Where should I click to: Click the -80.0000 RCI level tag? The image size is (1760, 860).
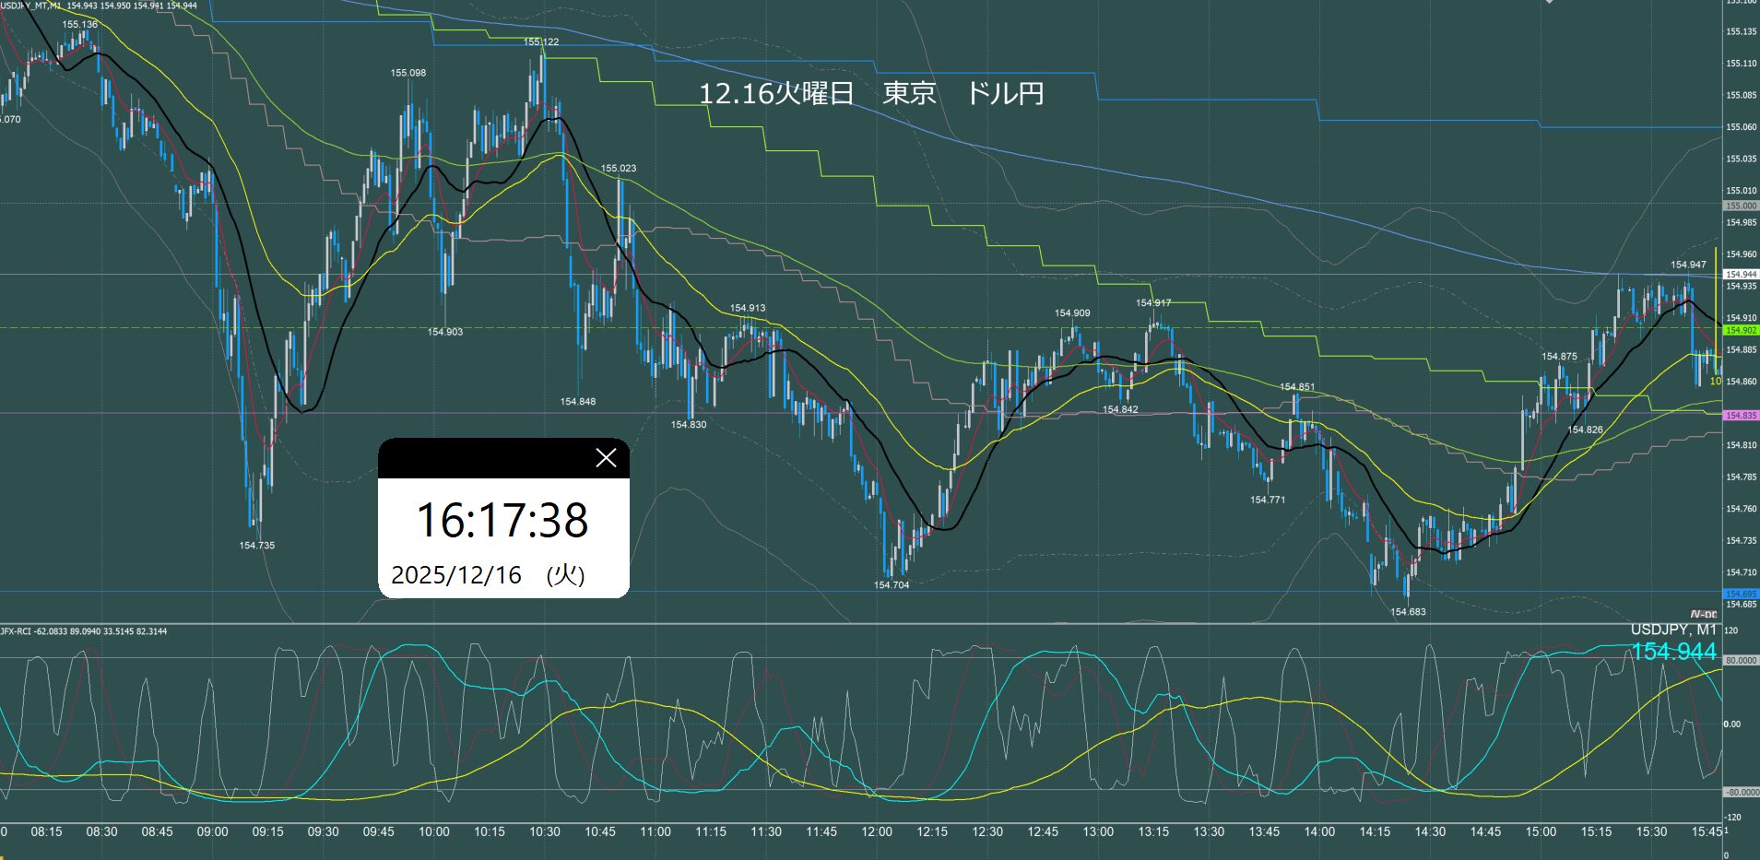(1741, 792)
